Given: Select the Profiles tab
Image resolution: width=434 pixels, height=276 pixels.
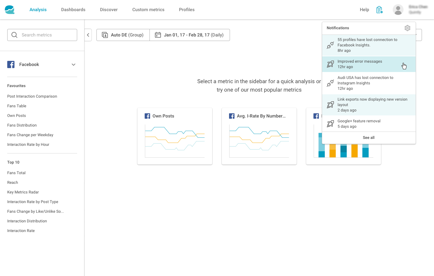Looking at the screenshot, I should point(187,10).
